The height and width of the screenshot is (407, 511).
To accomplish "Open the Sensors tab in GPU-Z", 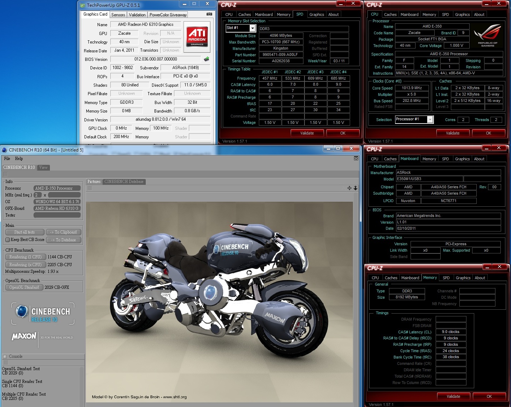I will point(118,15).
